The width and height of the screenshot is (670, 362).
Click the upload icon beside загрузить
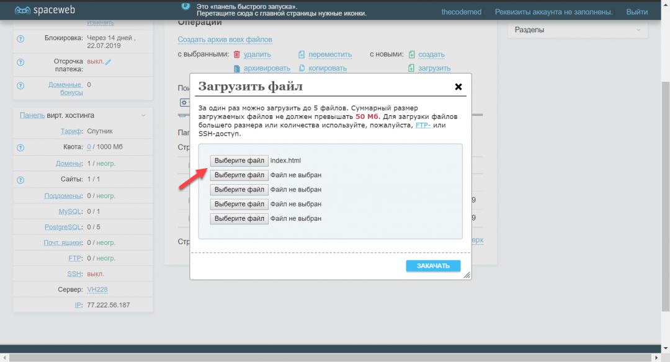[x=411, y=68]
